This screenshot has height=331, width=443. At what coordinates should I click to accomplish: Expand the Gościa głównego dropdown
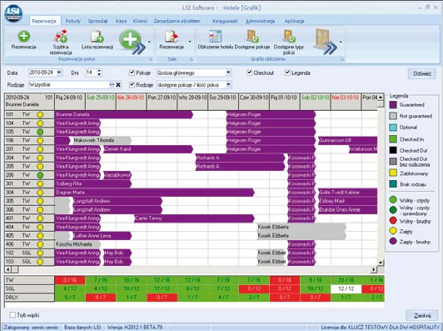(x=228, y=73)
